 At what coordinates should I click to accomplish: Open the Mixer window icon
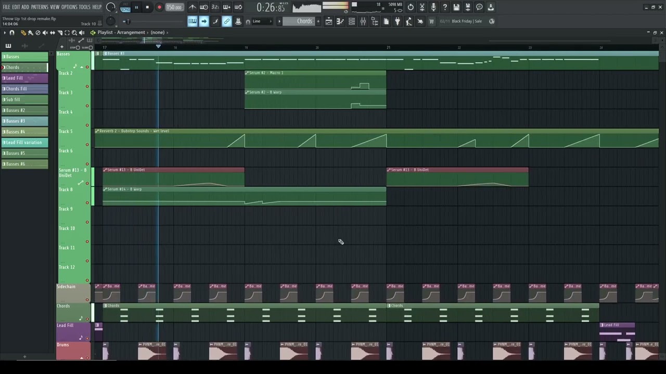(x=363, y=21)
